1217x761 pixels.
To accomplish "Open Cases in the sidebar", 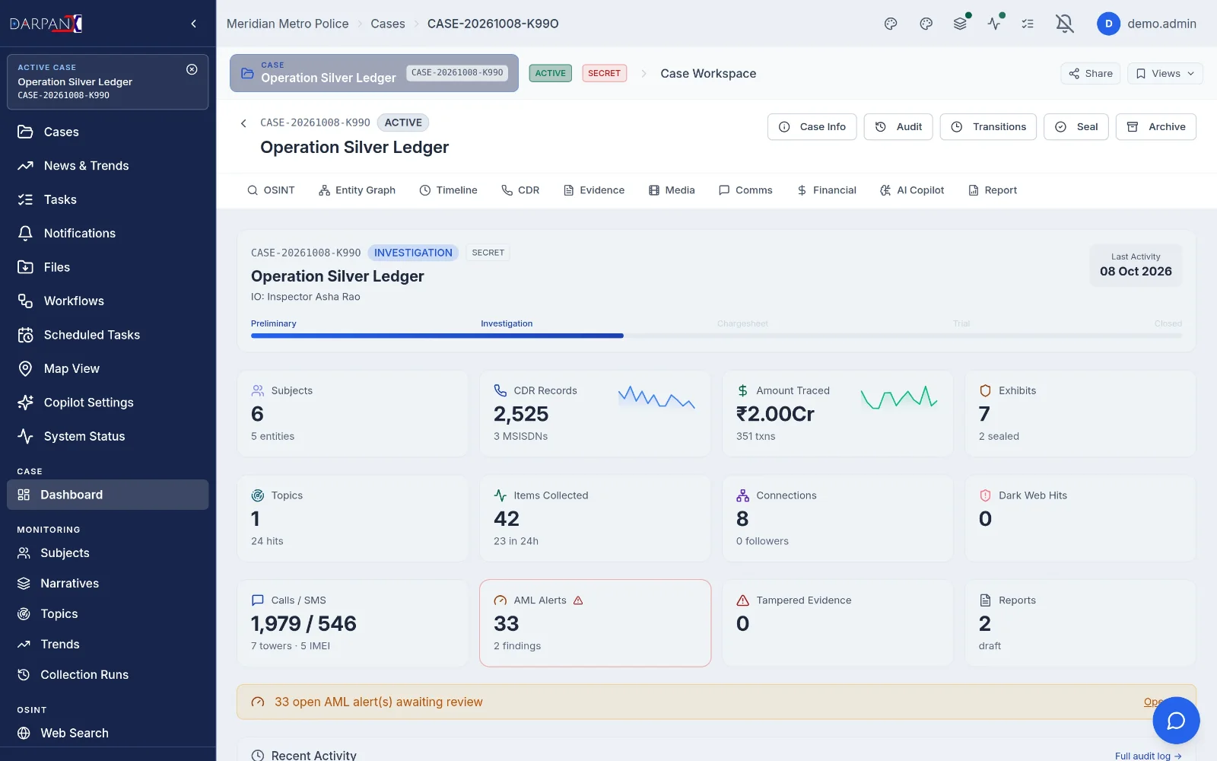I will (108, 132).
